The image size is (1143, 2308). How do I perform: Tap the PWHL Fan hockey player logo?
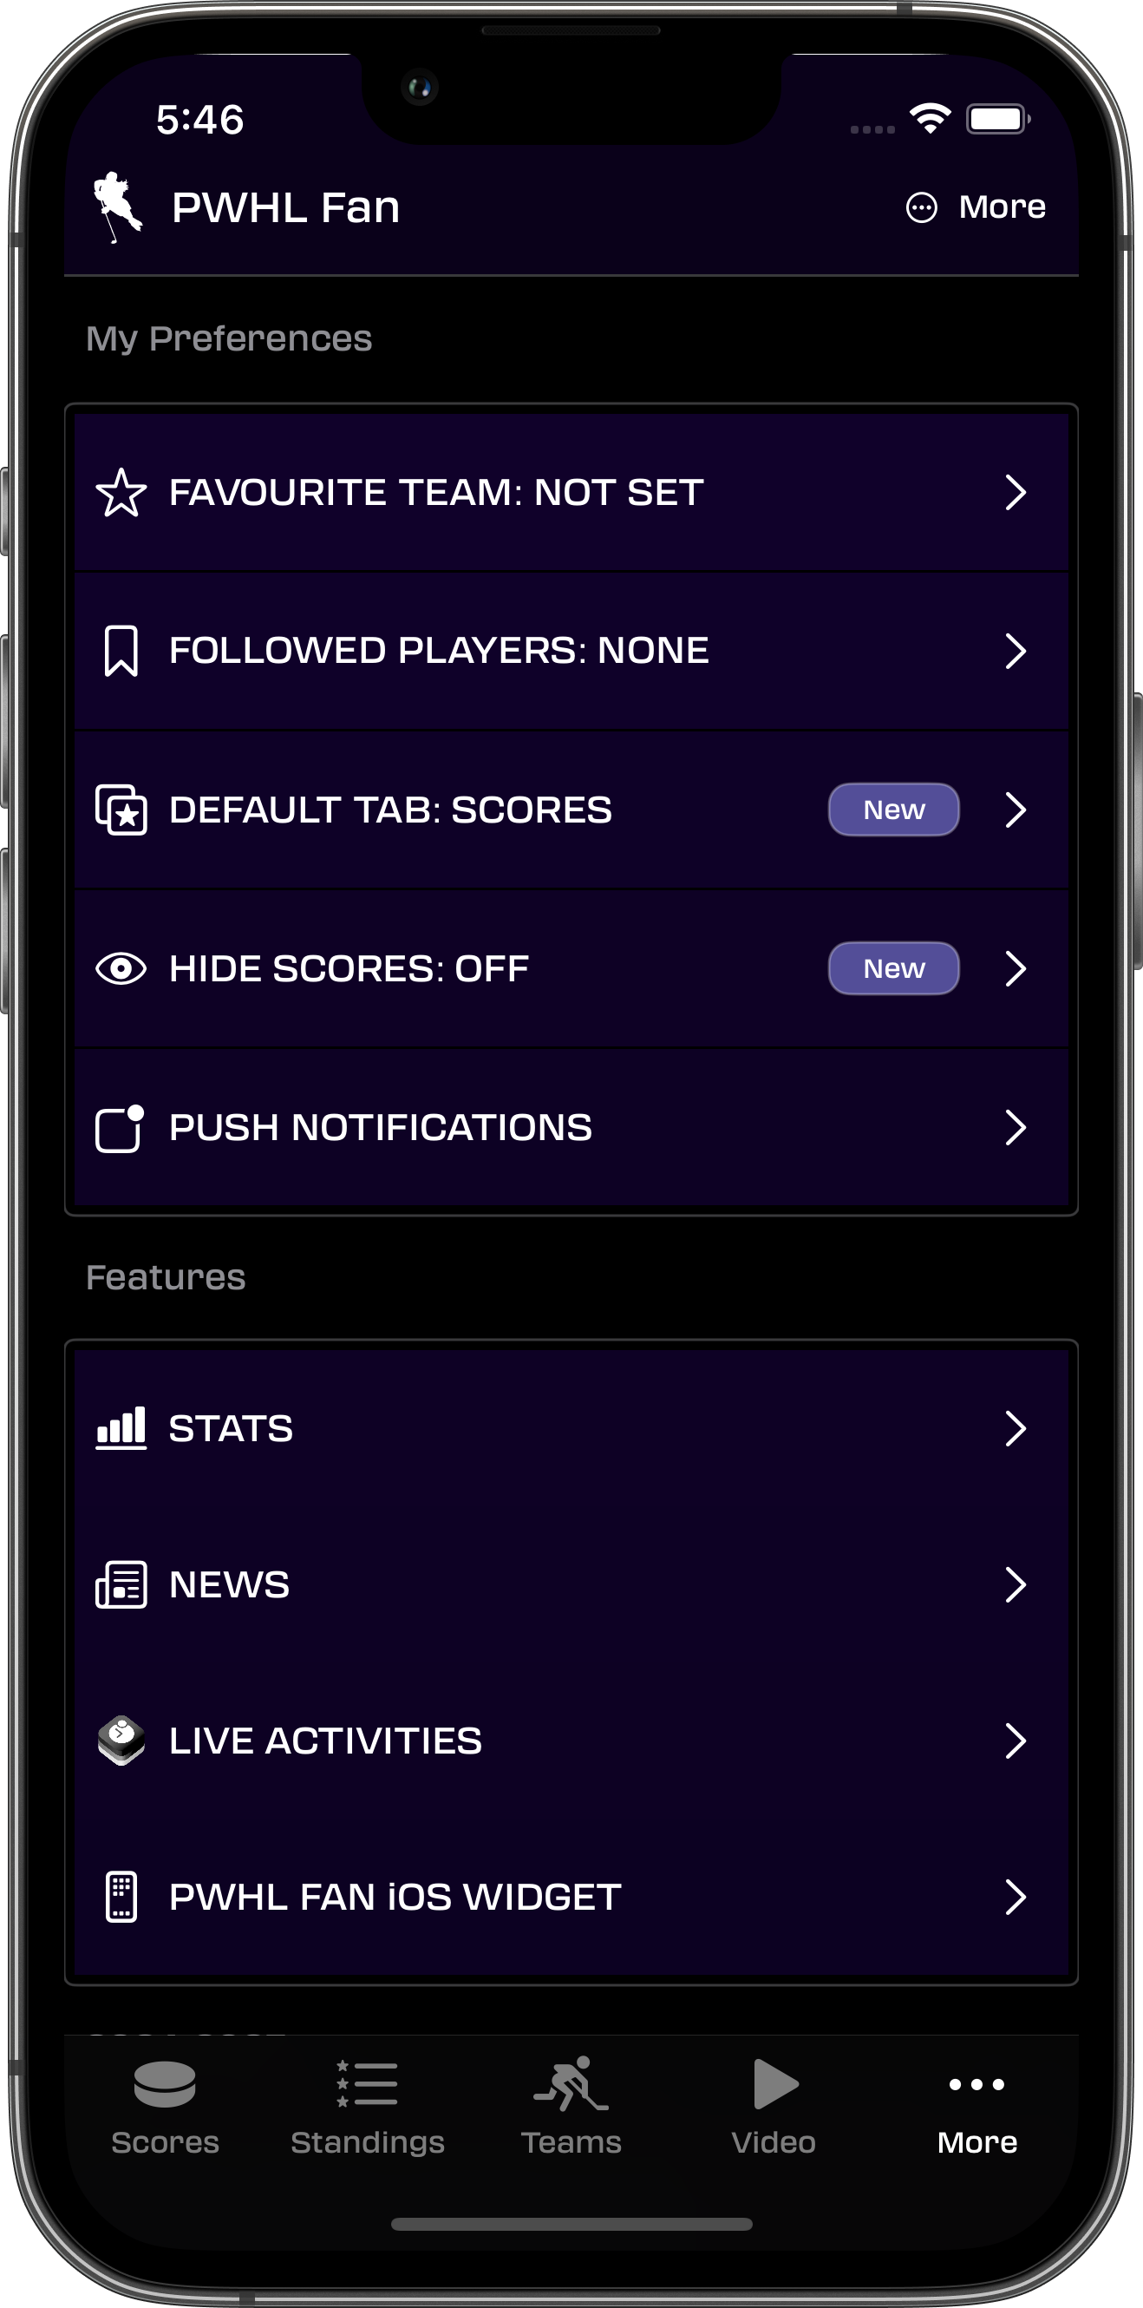point(117,207)
